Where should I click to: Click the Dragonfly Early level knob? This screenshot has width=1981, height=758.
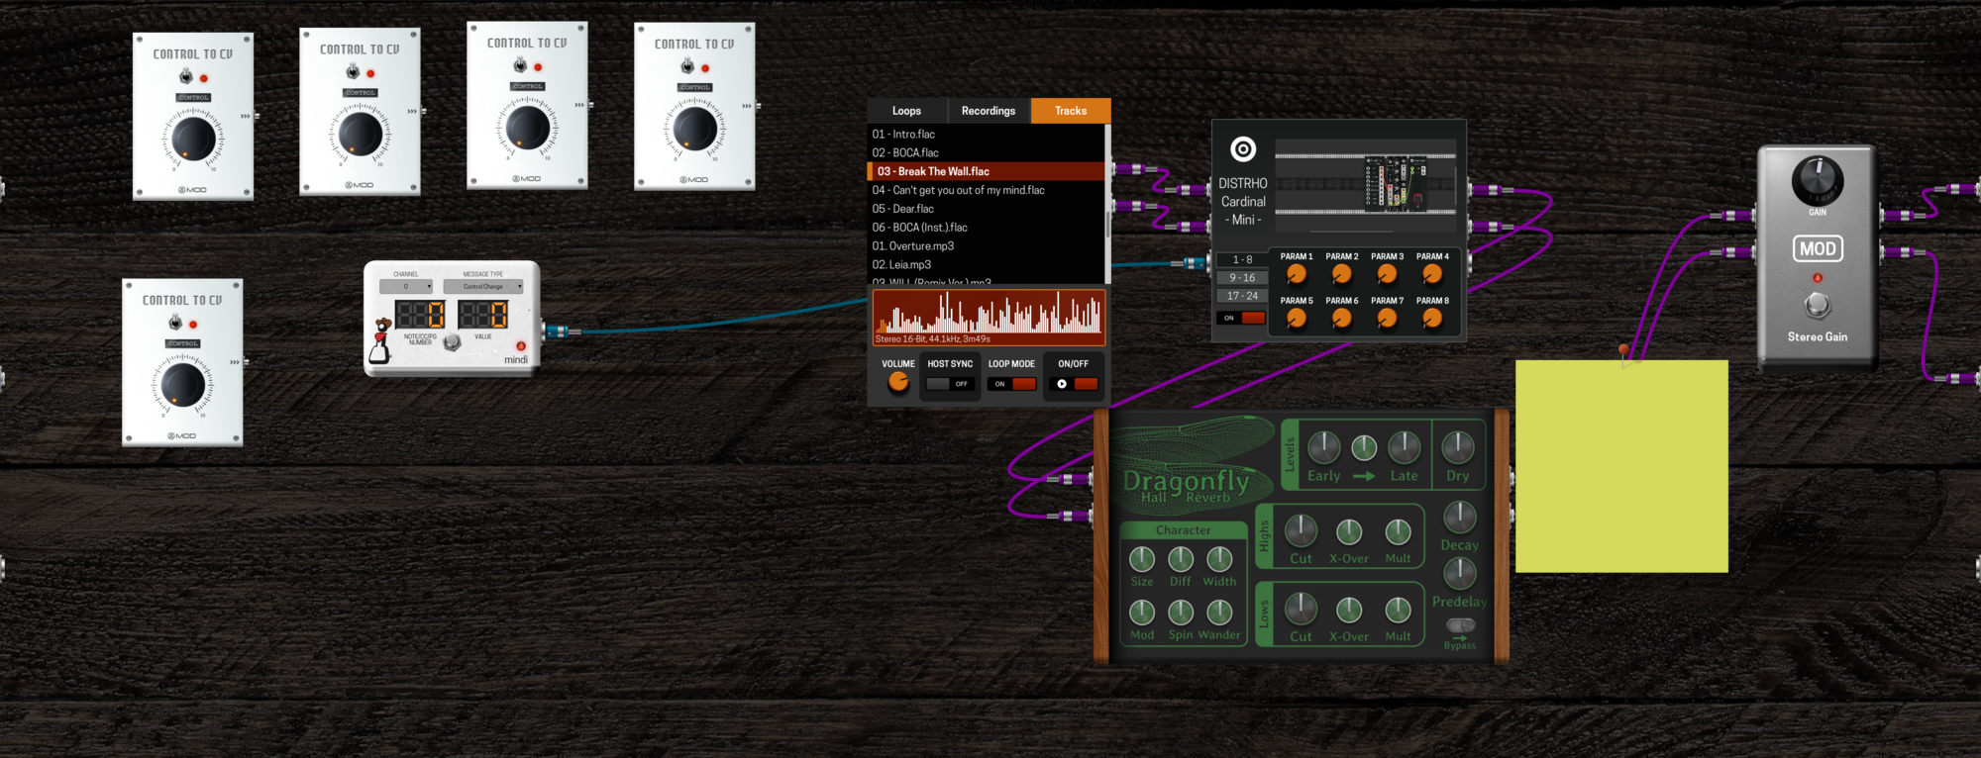[1324, 448]
